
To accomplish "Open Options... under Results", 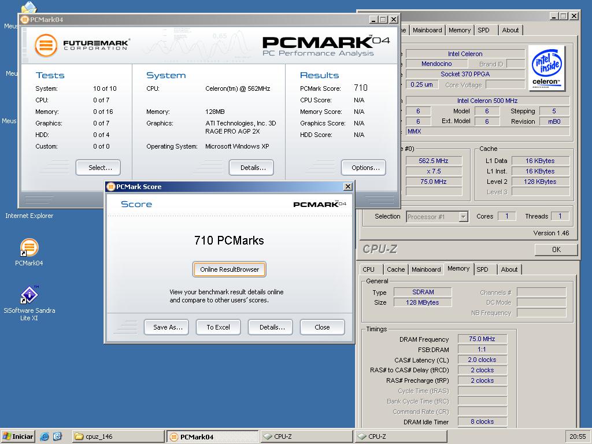I will pos(364,168).
